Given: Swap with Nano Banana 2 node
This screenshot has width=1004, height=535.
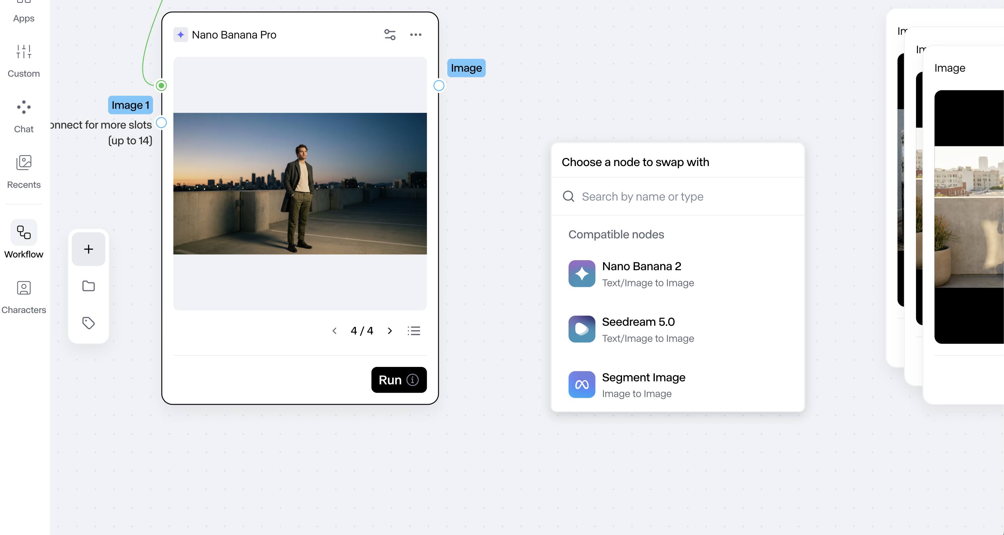Looking at the screenshot, I should click(677, 274).
